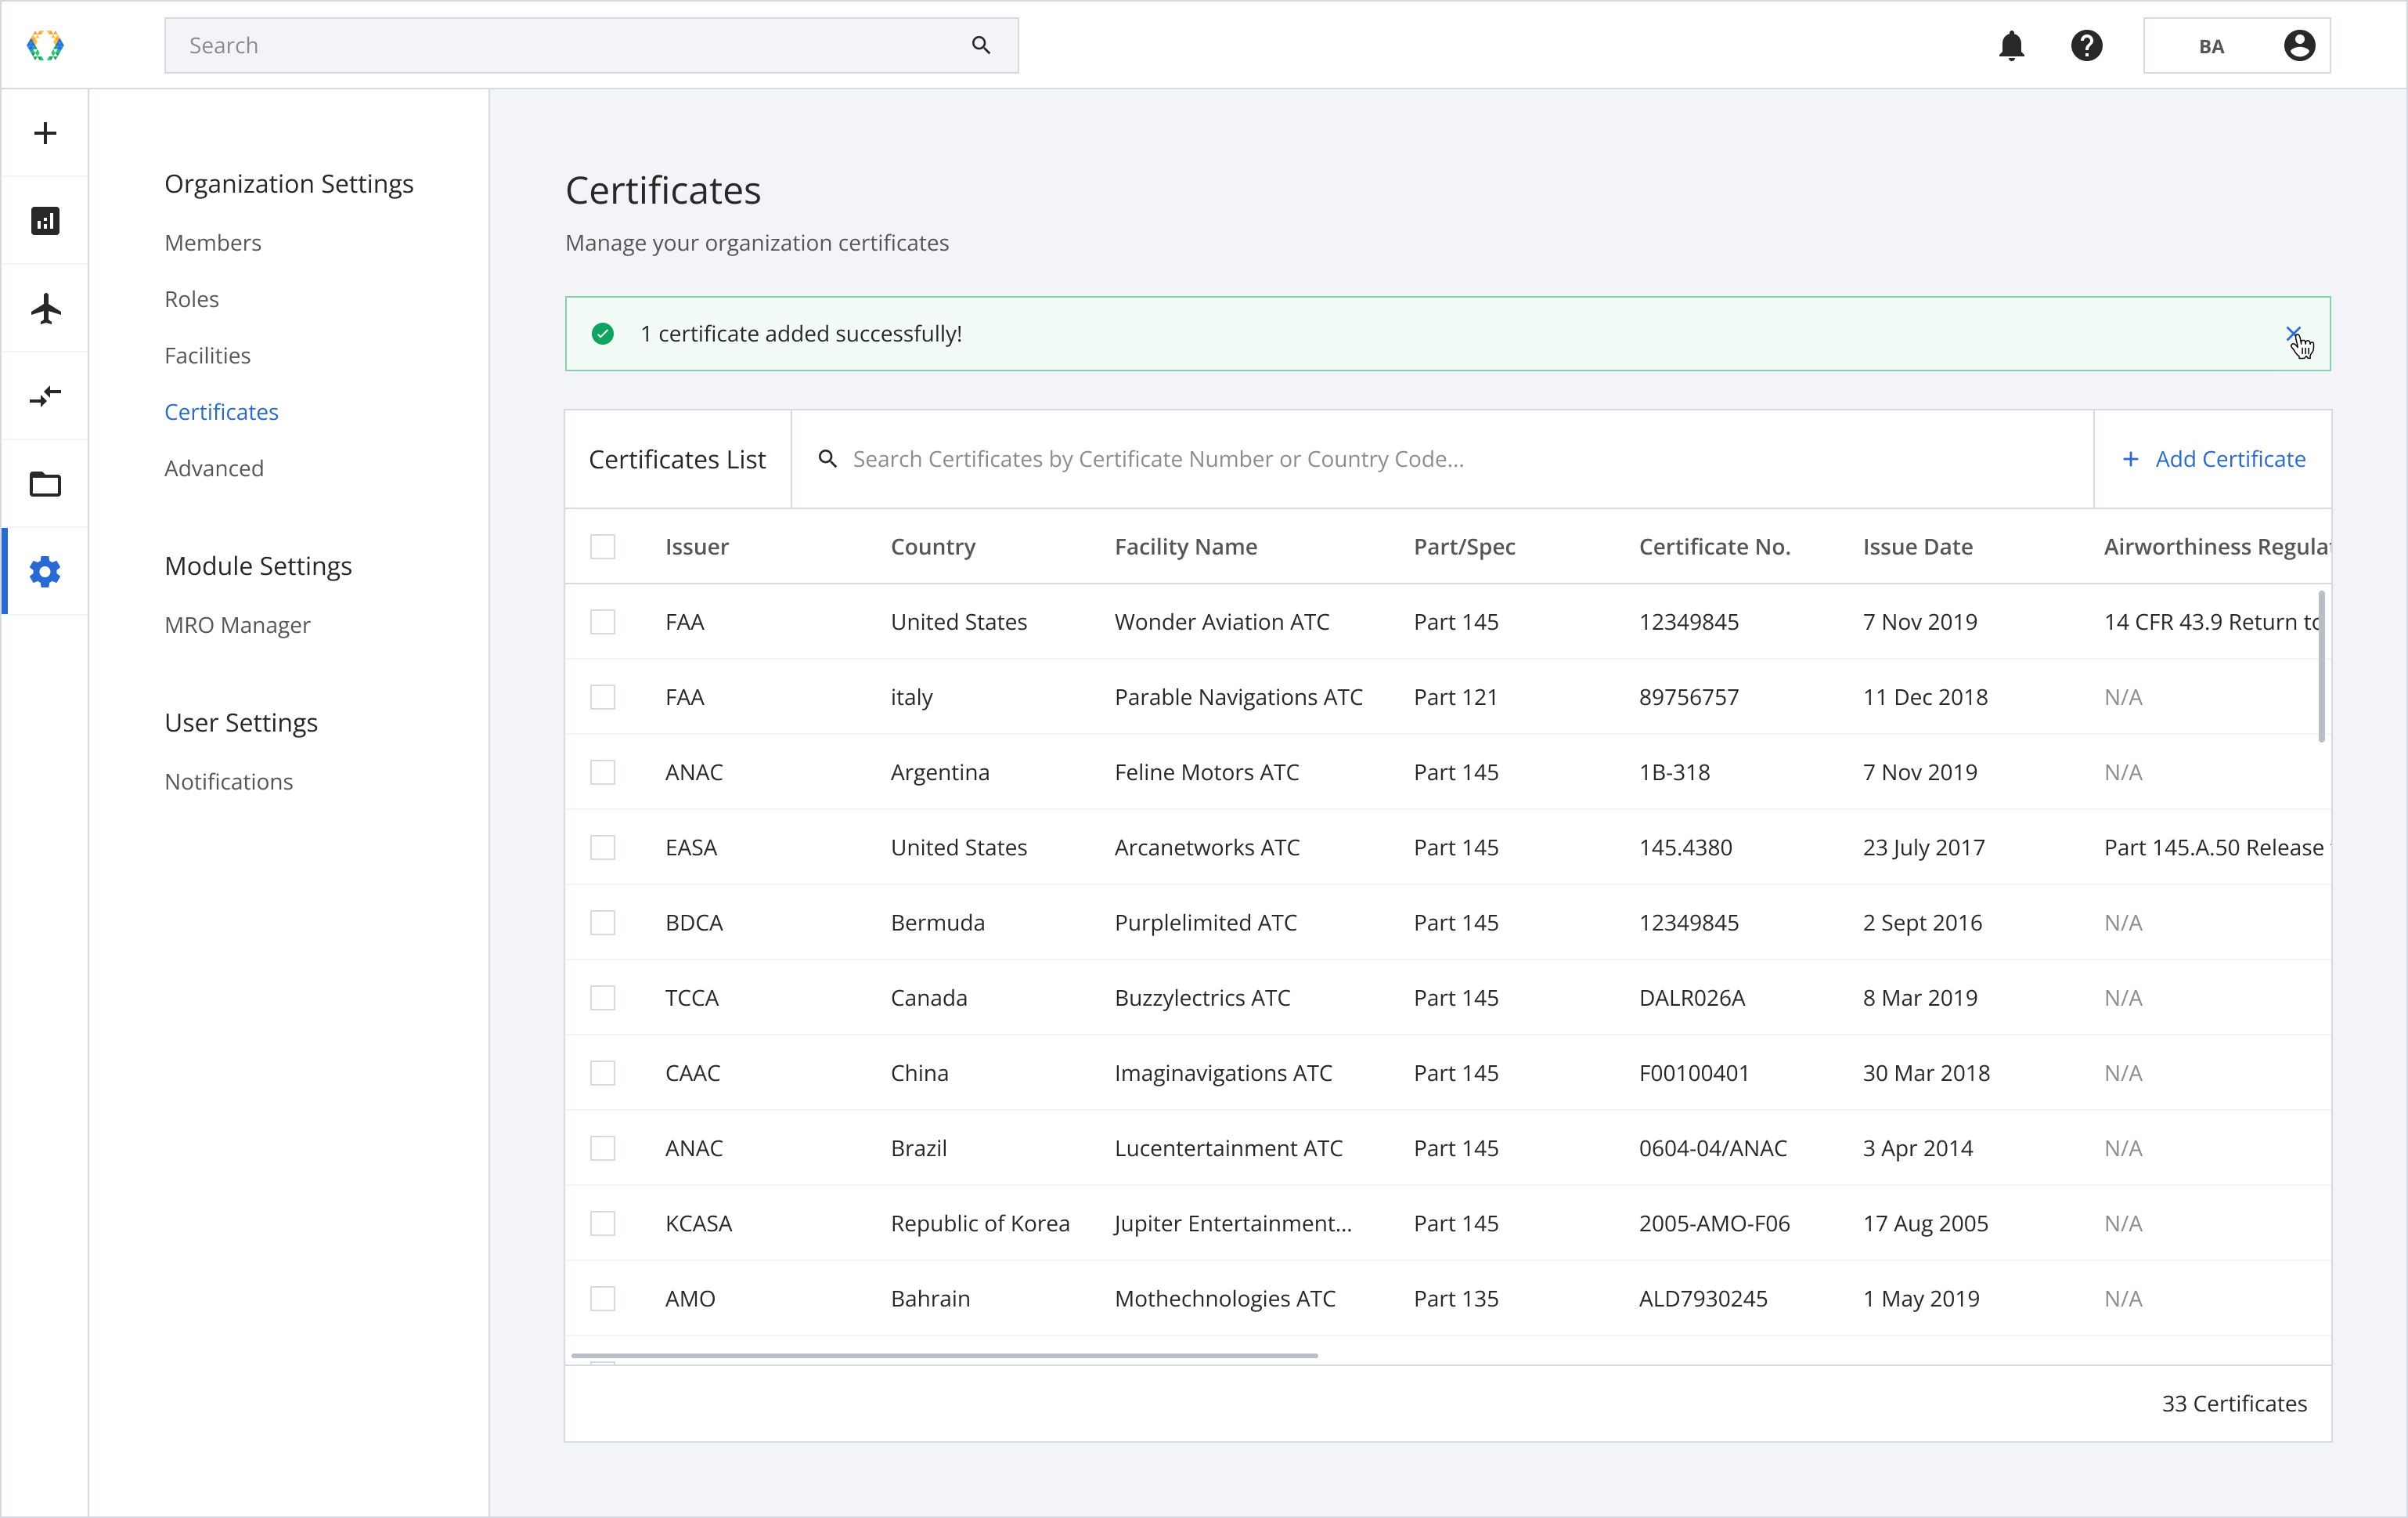Select Certificates in settings menu
Image resolution: width=2408 pixels, height=1518 pixels.
(222, 411)
